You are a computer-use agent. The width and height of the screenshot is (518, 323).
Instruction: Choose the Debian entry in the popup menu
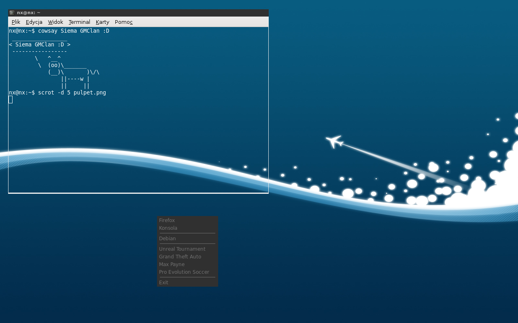pos(168,239)
